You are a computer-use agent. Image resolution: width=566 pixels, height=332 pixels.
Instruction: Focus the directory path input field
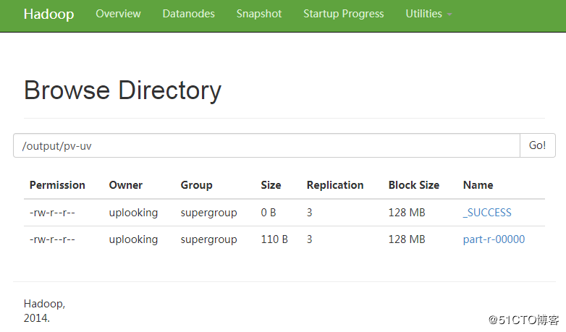tap(266, 145)
